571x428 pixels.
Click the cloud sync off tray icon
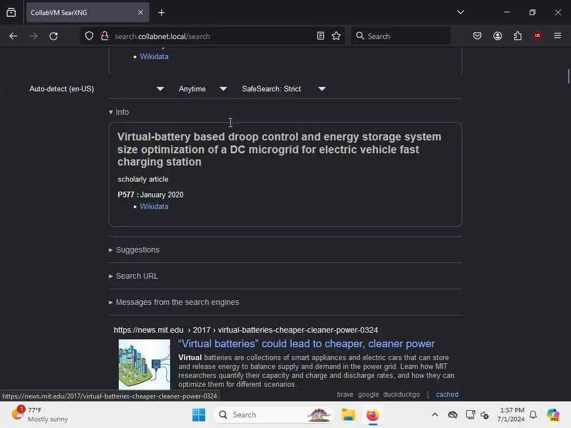click(x=453, y=415)
